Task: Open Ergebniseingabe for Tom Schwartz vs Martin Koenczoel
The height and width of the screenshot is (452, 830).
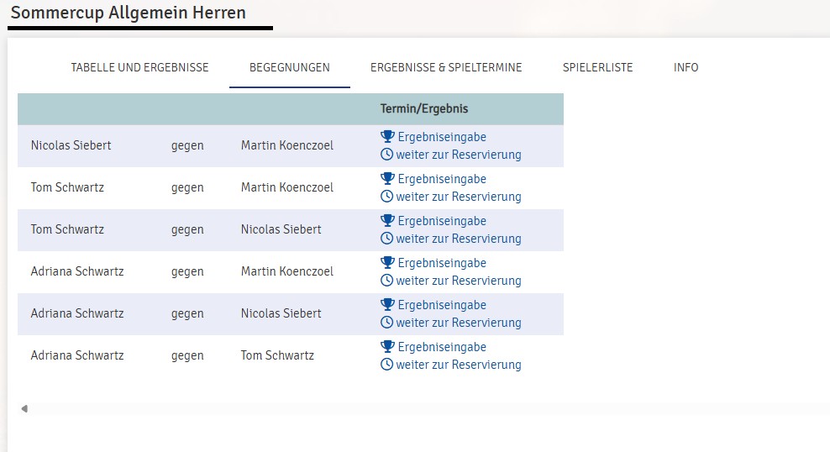Action: click(442, 179)
